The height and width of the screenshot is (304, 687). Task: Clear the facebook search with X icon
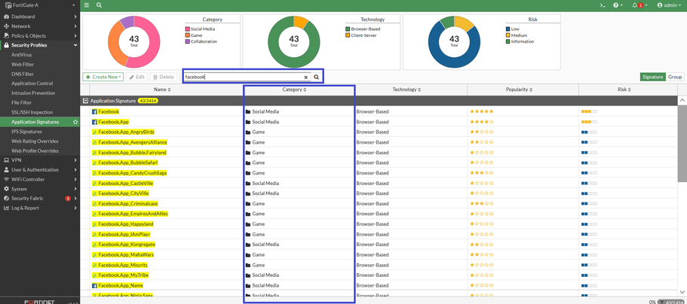coord(305,77)
